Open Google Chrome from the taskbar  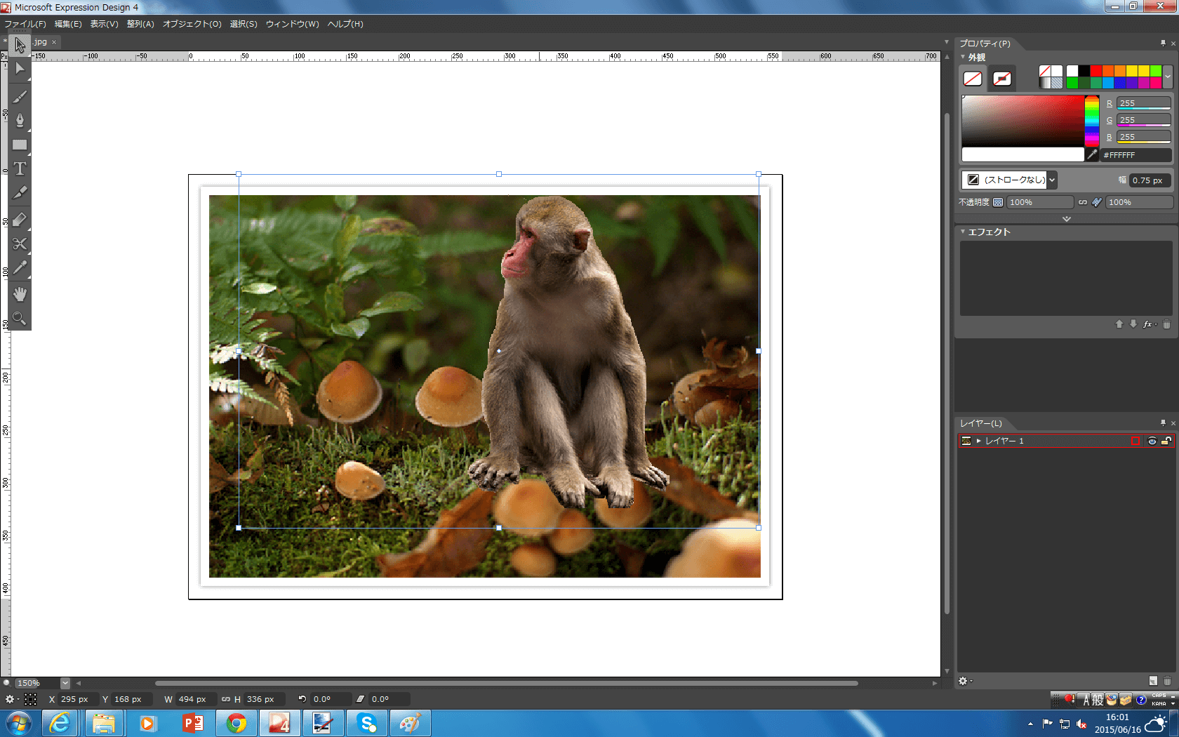click(x=237, y=723)
